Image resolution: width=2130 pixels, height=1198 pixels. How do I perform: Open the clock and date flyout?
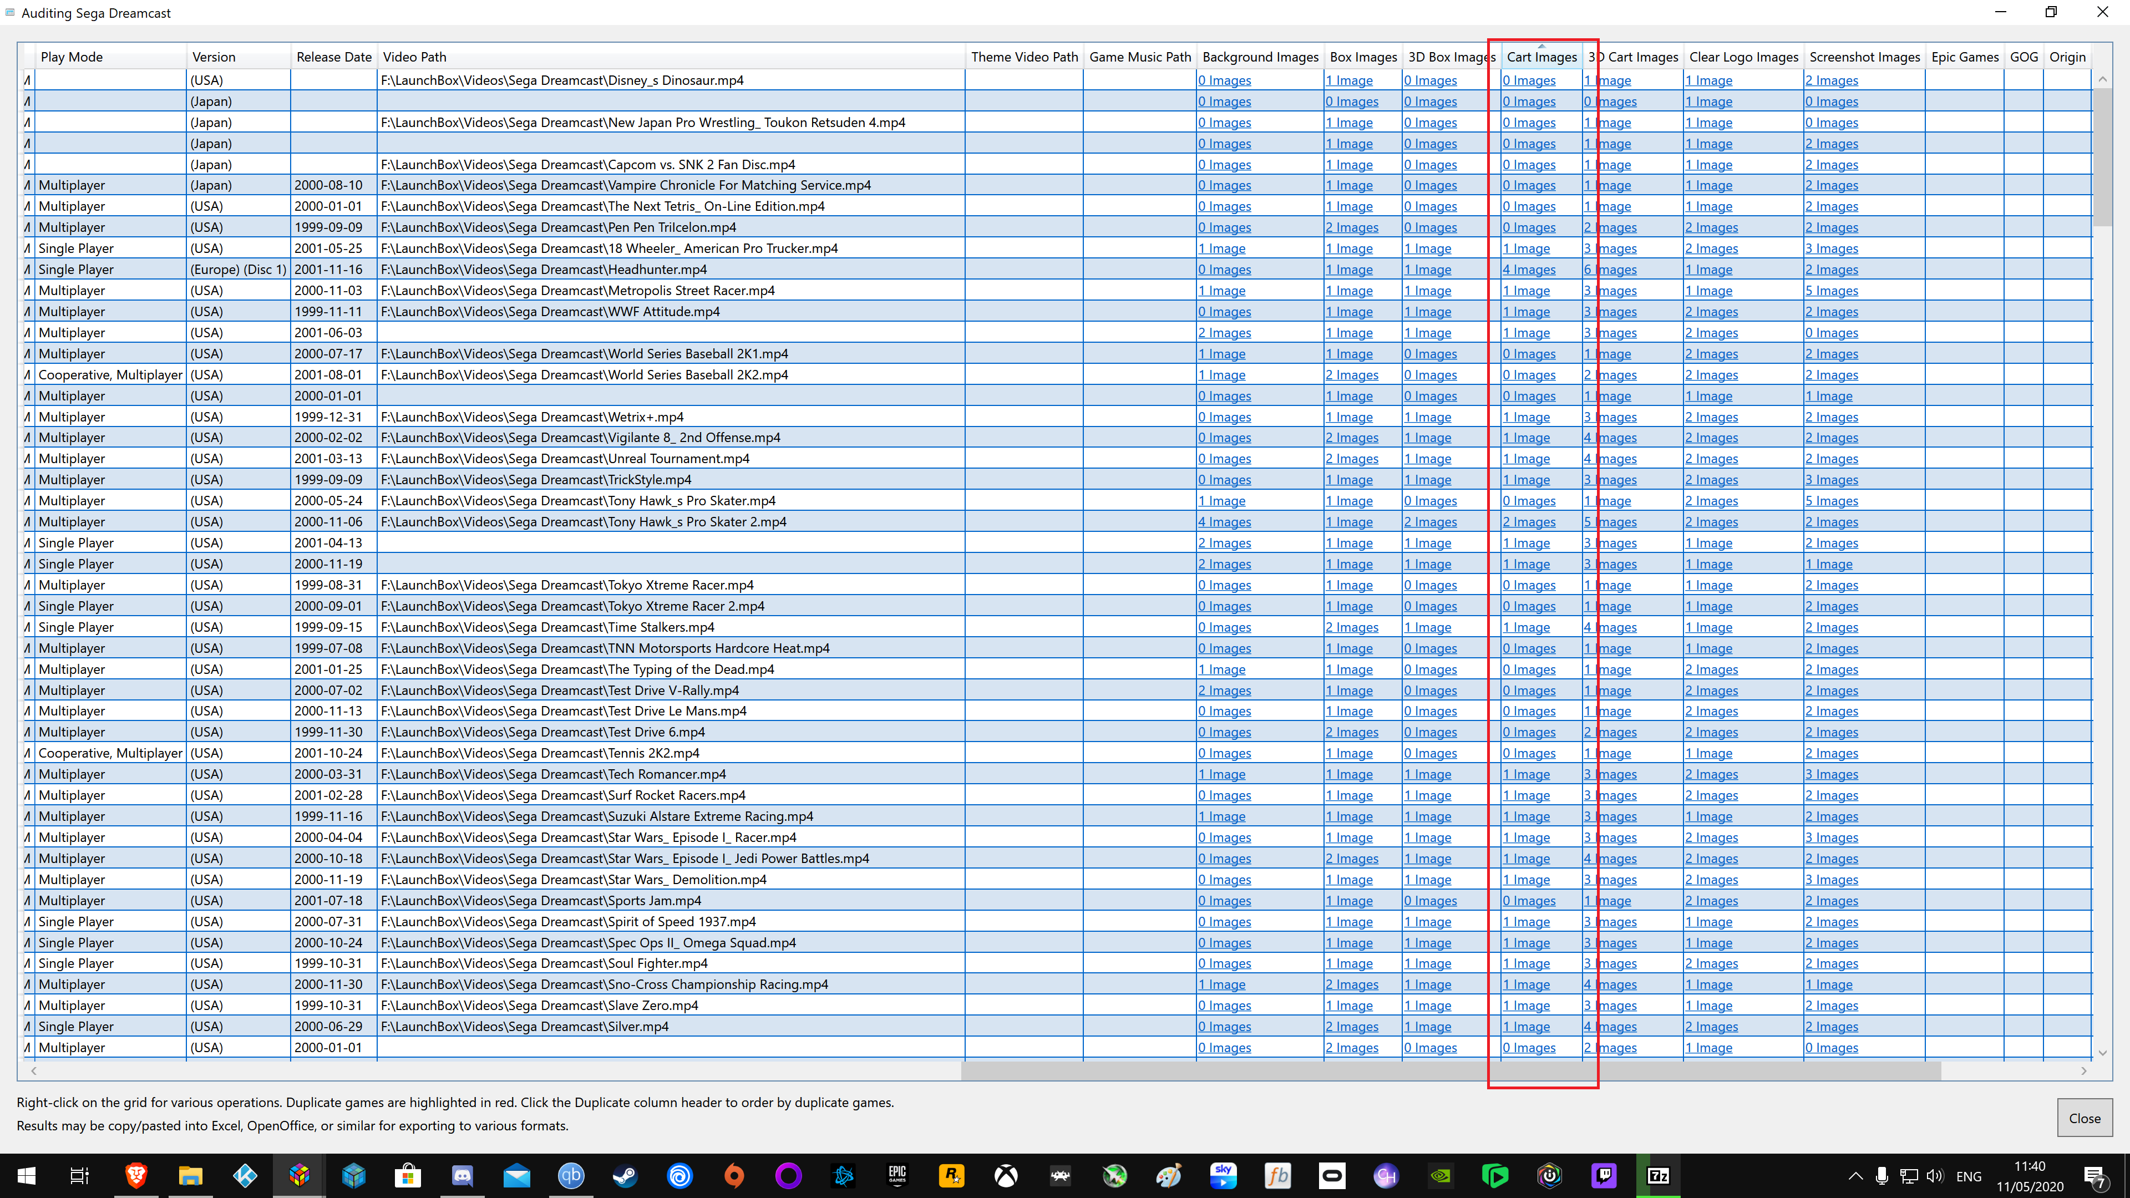(x=2029, y=1176)
